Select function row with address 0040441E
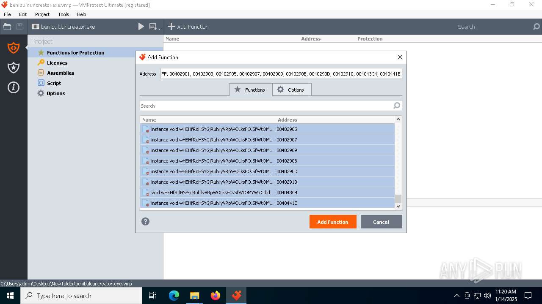 click(267, 203)
